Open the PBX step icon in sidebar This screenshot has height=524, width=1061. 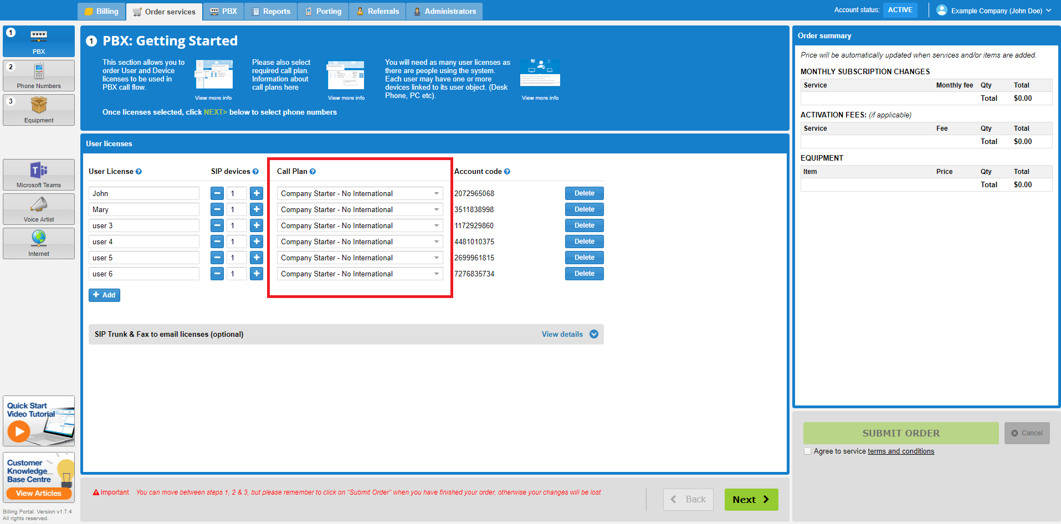tap(39, 41)
